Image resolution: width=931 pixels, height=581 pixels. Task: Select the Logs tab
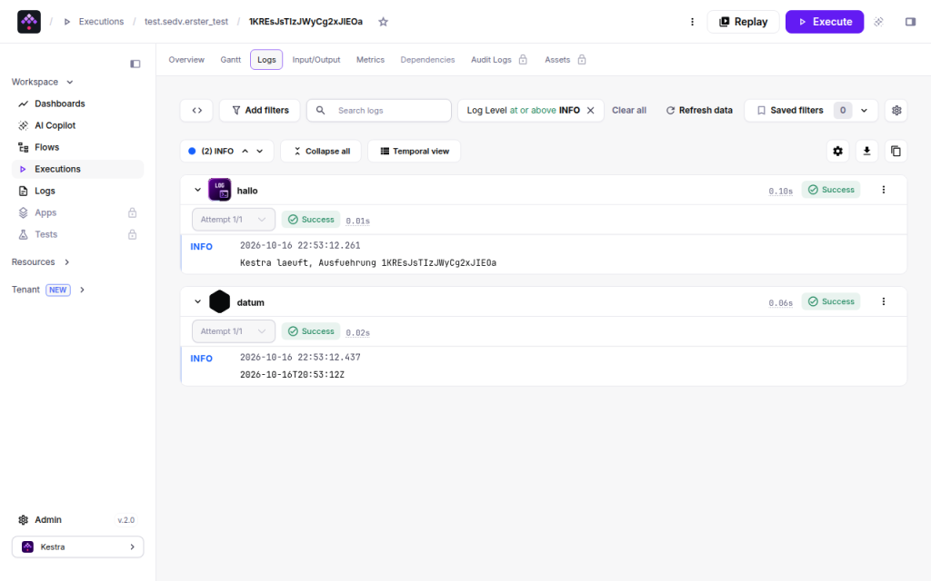[x=266, y=60]
